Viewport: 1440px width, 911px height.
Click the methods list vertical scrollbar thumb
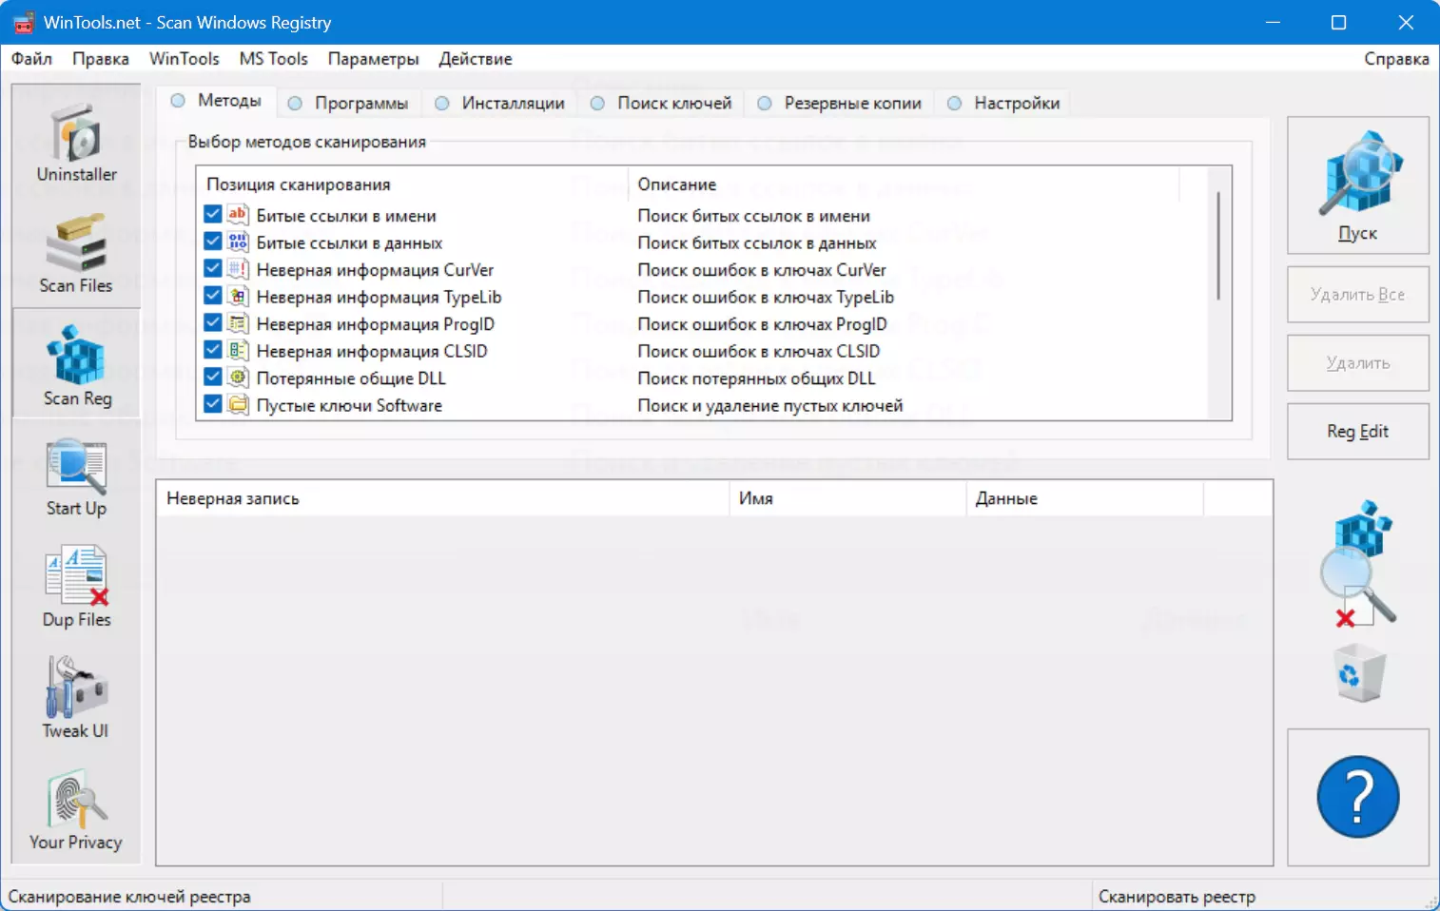[1218, 245]
